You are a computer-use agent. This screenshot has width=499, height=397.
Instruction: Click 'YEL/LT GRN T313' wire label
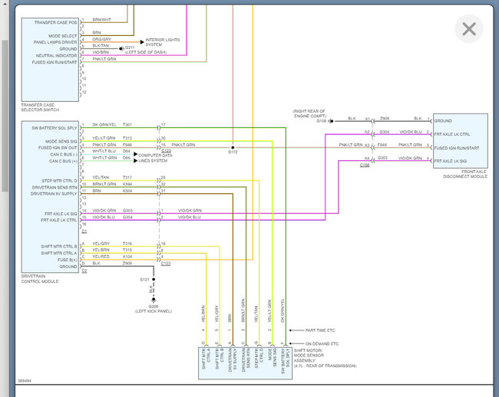112,138
